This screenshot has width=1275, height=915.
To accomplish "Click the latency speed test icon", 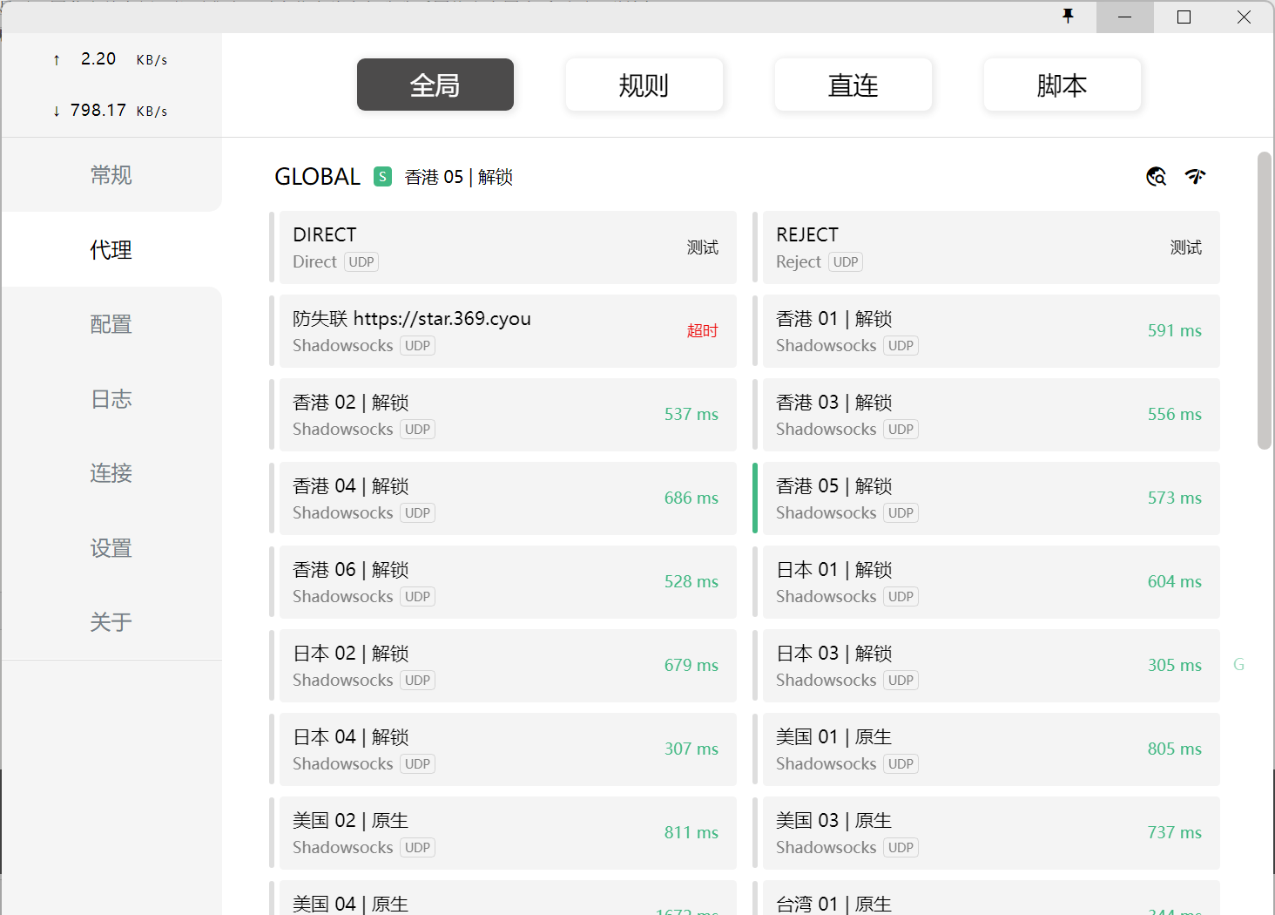I will tap(1195, 177).
